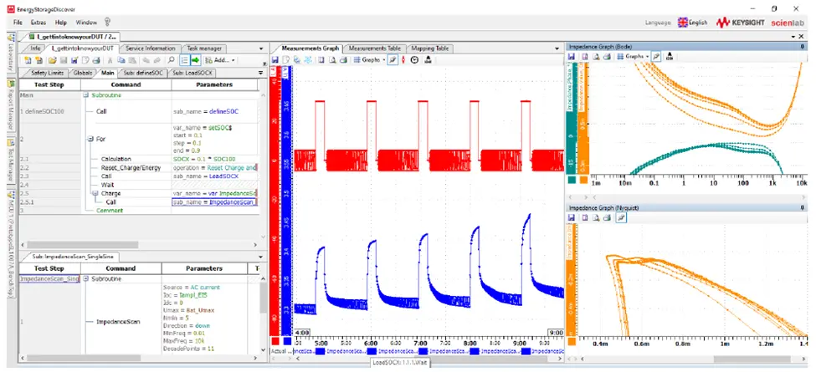Screen dimensions: 816x372
Task: Open the Report Manager side panel tab
Action: coord(10,106)
